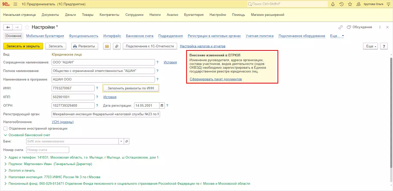Switch to Учетная политика tab
Viewport: 393px width, 191px height.
coord(260,36)
